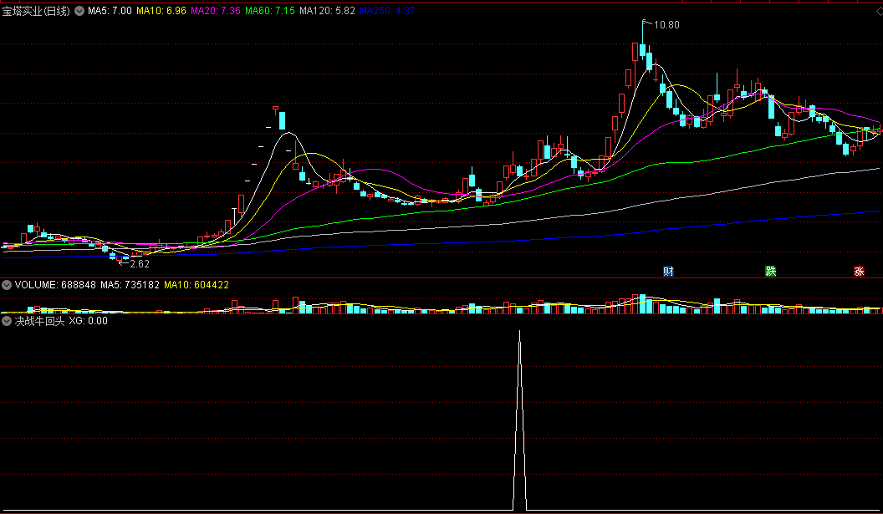Expand the VOLUME panel dropdown arrow
Screen dimensions: 883x514
pos(7,285)
